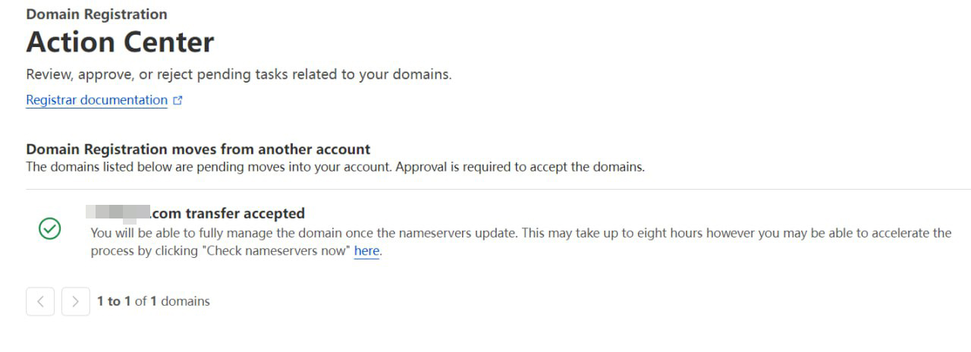
Task: Click the word "domains" in pagination
Action: (x=185, y=301)
